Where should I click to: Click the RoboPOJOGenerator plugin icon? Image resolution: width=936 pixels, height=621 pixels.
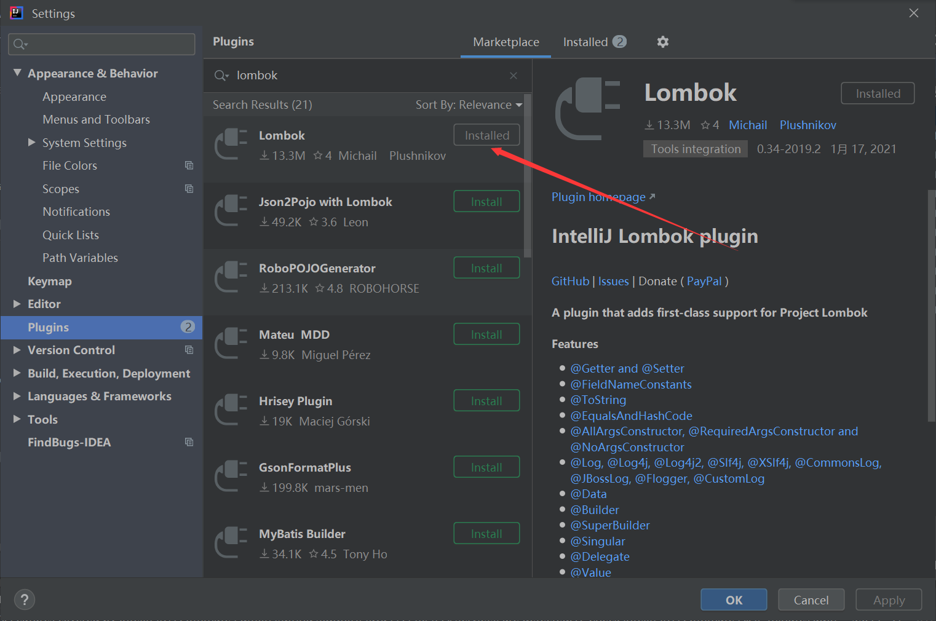coord(231,277)
